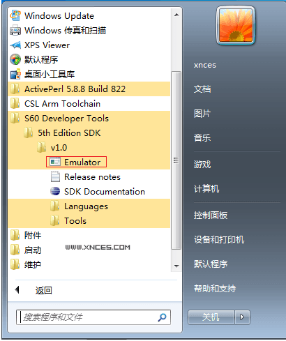This screenshot has height=341, width=286.
Task: Go back with the 返回 link
Action: 43,290
